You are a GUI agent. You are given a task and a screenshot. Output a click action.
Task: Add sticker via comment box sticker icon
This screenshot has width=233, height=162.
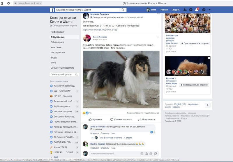point(156,154)
